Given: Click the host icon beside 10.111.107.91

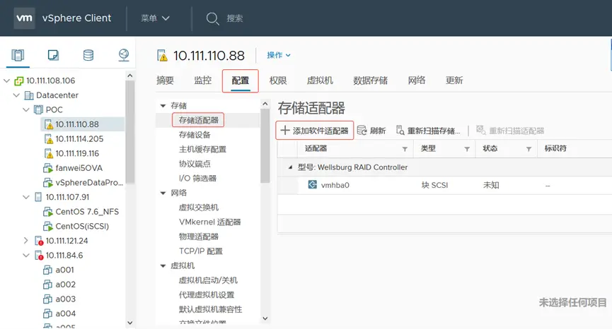Looking at the screenshot, I should (x=38, y=197).
